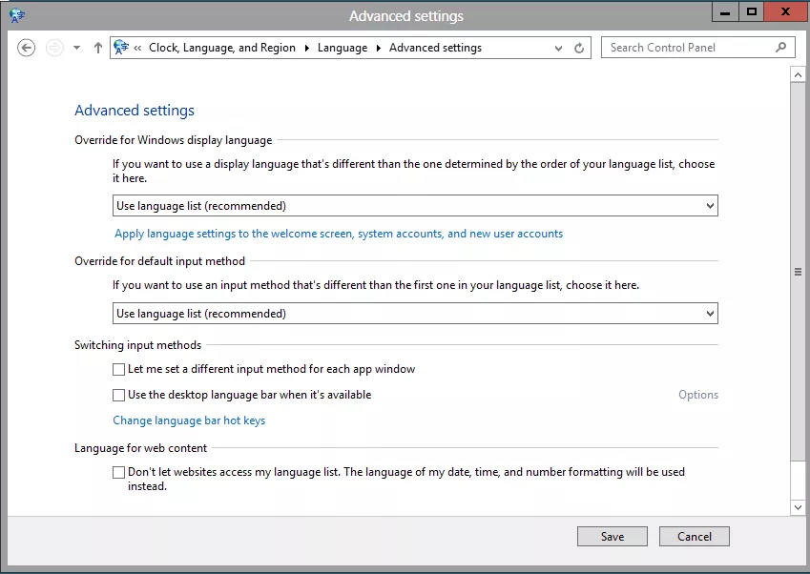Check Use the desktop language bar option
This screenshot has width=810, height=574.
pos(119,395)
